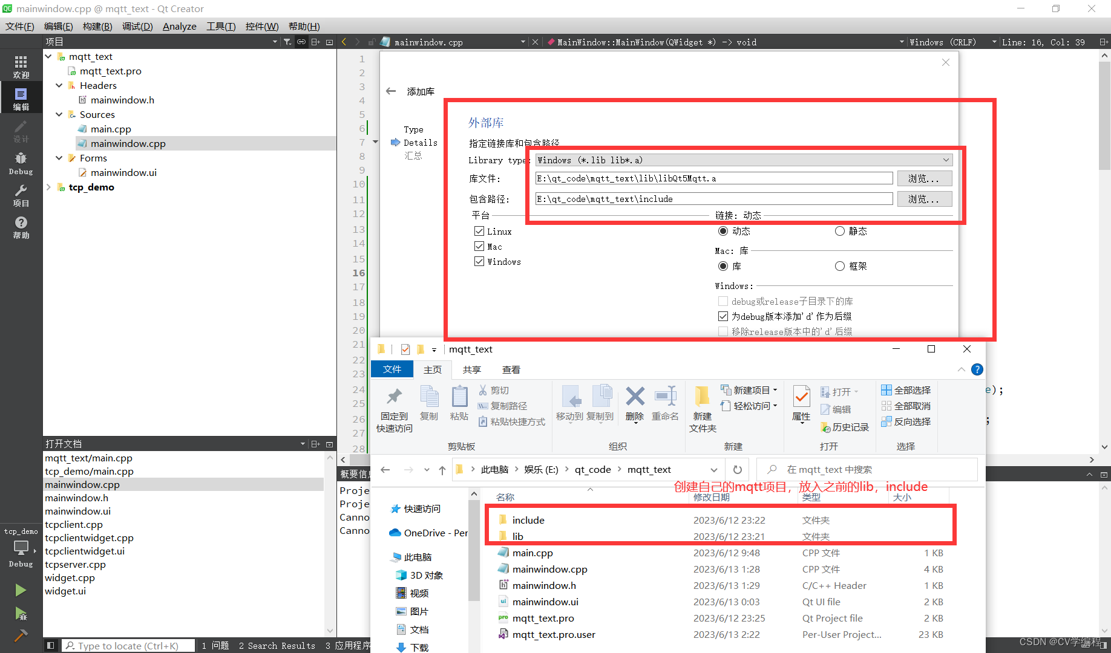Click 浏览... next to the 库文件 field
This screenshot has width=1111, height=653.
(x=924, y=178)
